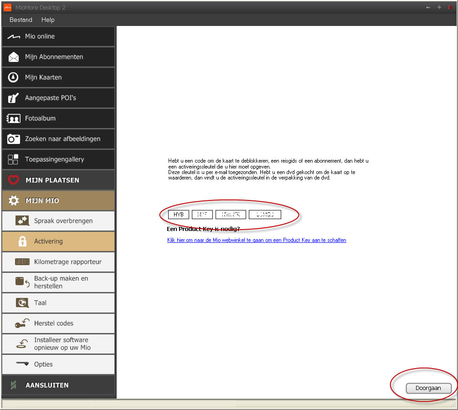Viewport: 458px width, 410px height.
Task: Open Back-up maken en herstellen
Action: click(58, 282)
